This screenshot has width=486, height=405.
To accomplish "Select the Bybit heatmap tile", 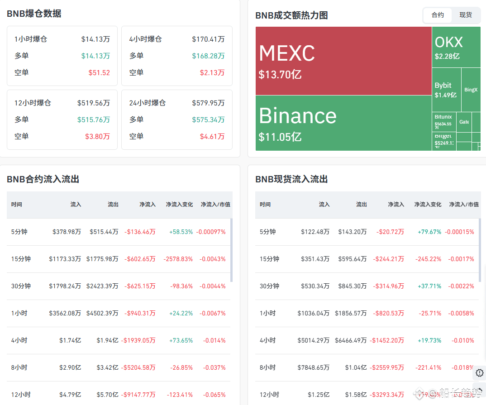I will point(446,90).
